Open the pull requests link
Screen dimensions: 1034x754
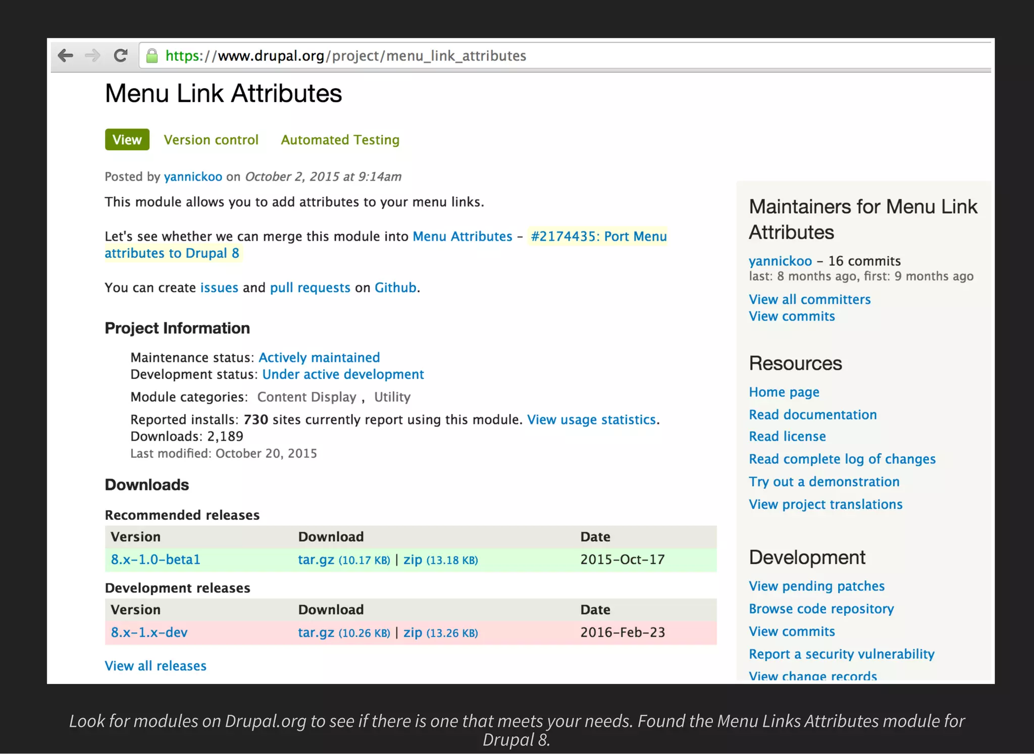(310, 288)
